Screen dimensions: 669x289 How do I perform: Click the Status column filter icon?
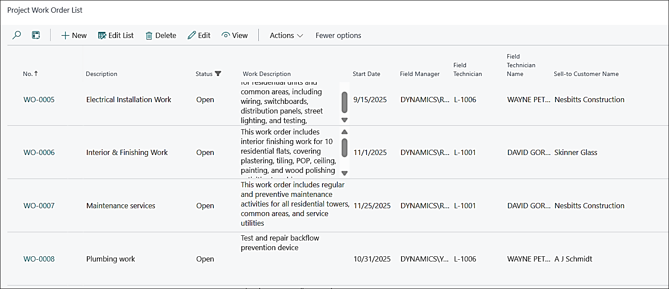218,74
